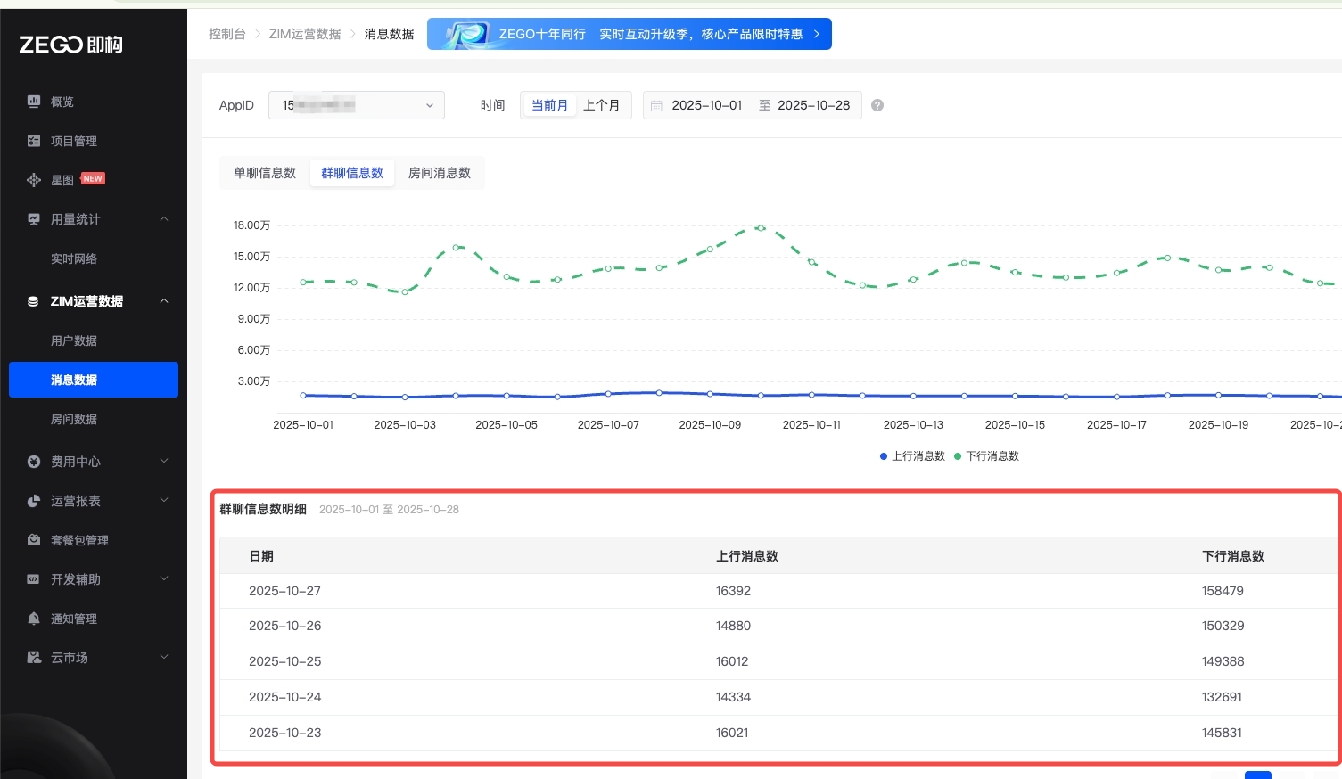Click the 项目管理 project management icon
Screen dimensions: 1342x779
pos(34,141)
